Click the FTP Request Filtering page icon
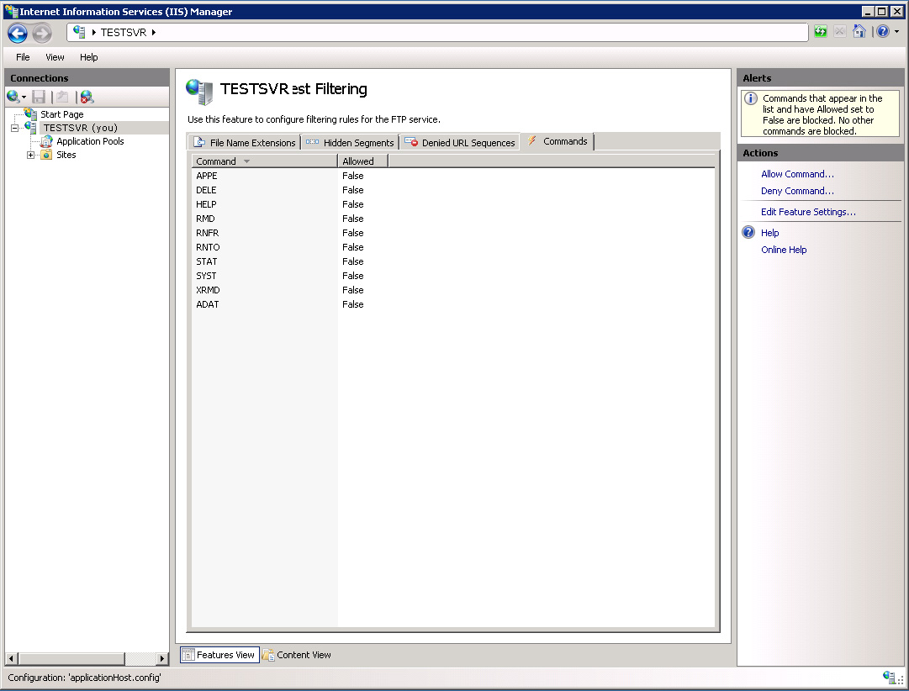 point(199,92)
